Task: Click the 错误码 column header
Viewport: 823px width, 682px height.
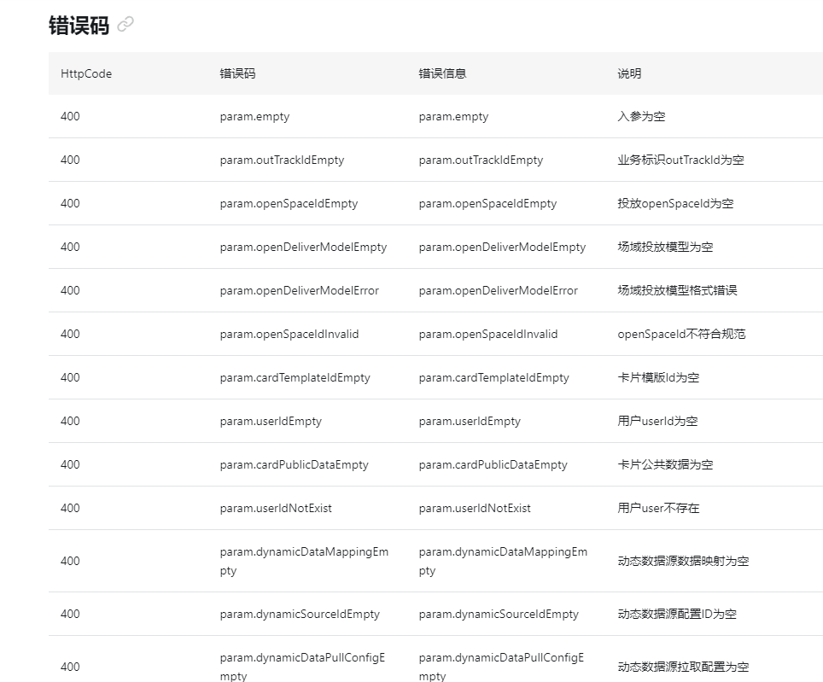Action: [x=237, y=73]
